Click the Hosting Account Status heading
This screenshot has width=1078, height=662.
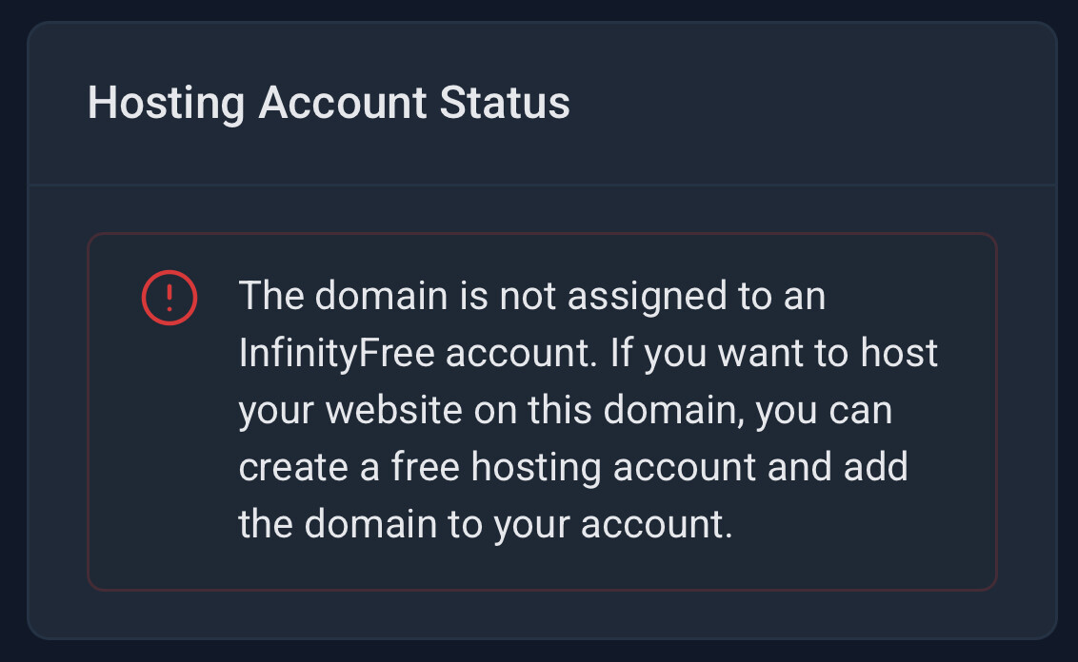[x=329, y=103]
